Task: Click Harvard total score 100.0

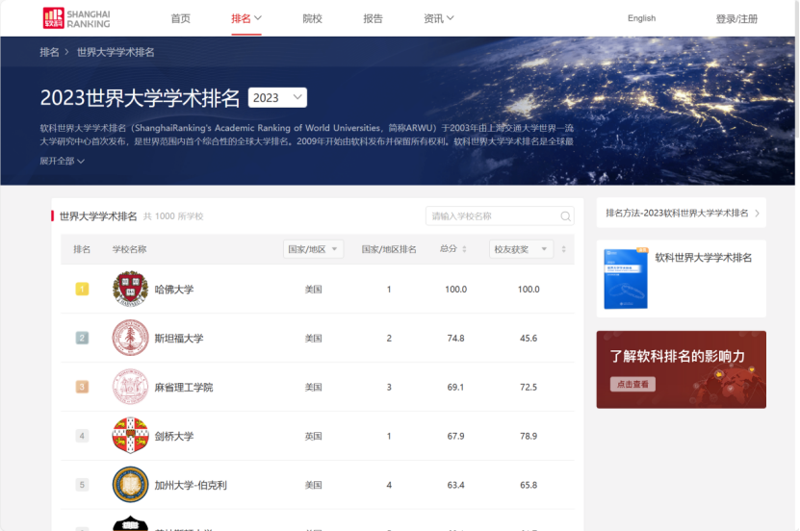Action: click(455, 290)
